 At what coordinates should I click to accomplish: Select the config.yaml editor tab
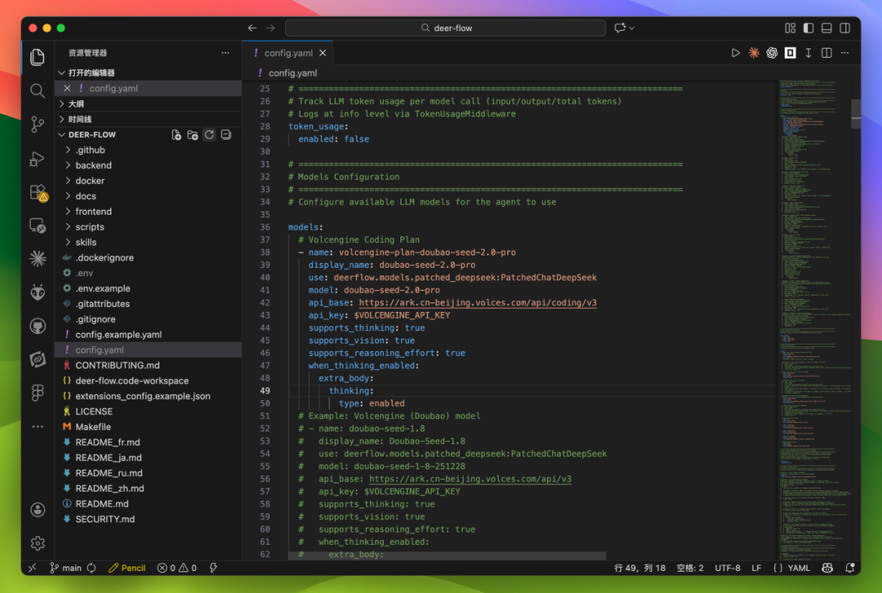pyautogui.click(x=288, y=53)
